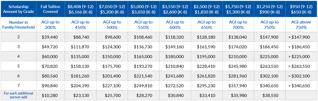Click the Full Tuition Covered column header
This screenshot has width=318, height=101.
coord(50,9)
